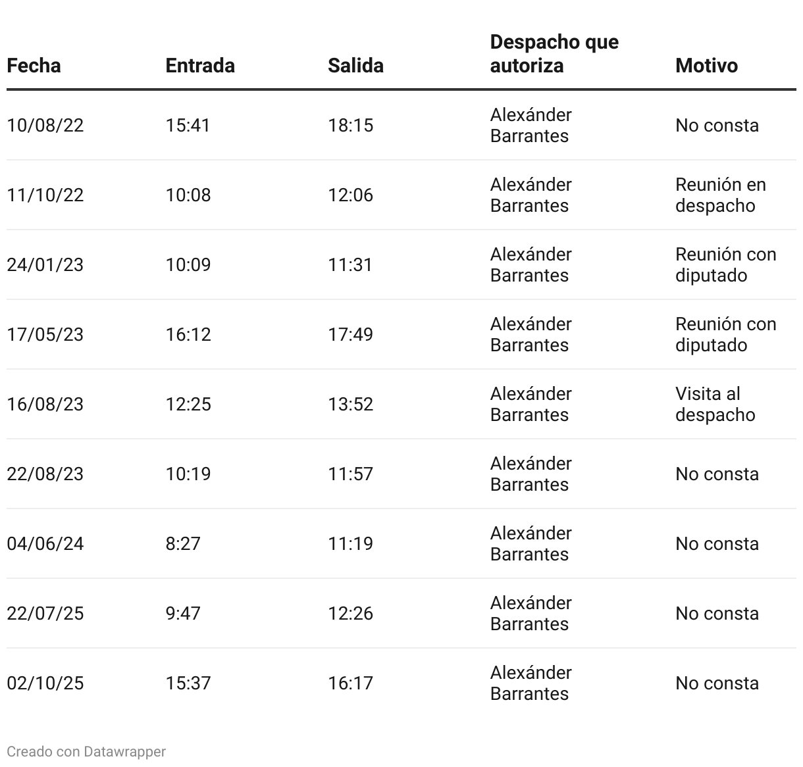Click the Reunión en despacho motive cell
The height and width of the screenshot is (767, 803).
[721, 195]
